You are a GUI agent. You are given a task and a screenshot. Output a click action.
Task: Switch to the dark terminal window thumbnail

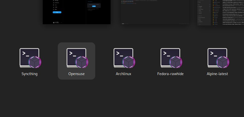point(155,12)
